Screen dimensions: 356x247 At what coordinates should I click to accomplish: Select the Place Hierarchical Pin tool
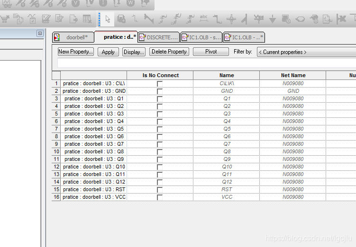314,19
